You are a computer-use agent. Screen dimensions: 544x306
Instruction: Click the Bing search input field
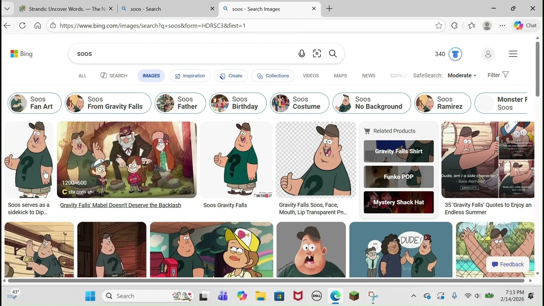coord(185,54)
